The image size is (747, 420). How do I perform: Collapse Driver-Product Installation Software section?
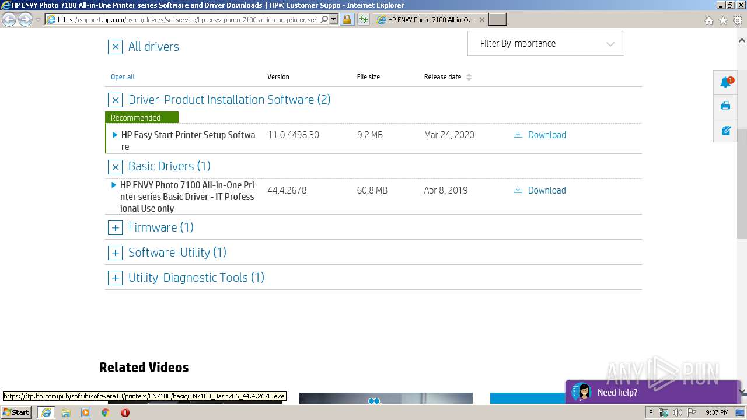pyautogui.click(x=115, y=100)
